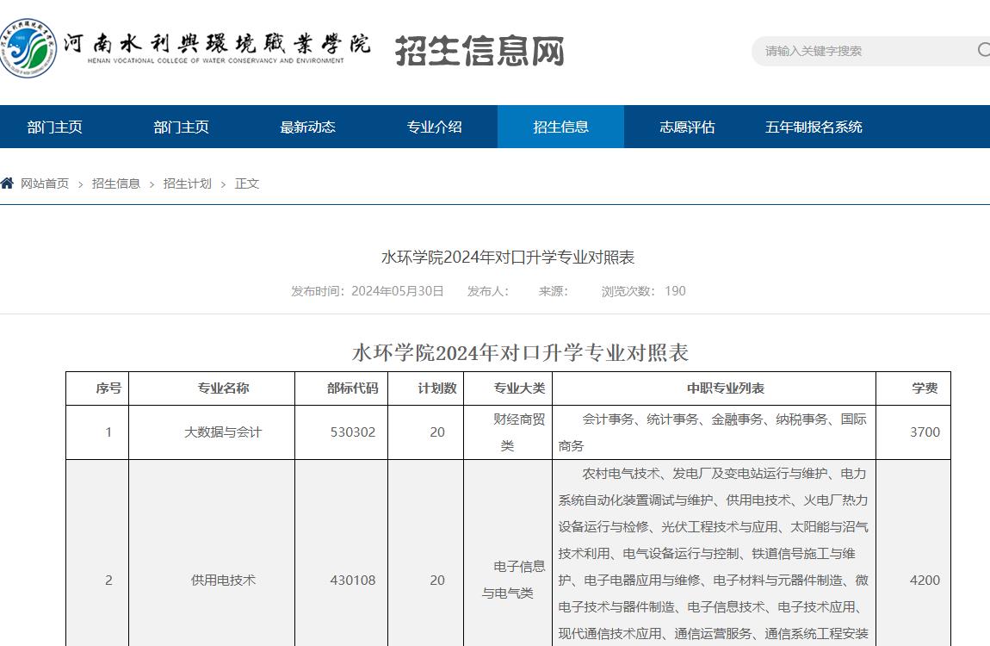Image resolution: width=990 pixels, height=646 pixels.
Task: Open the first 部门主页 navigation item
Action: point(55,127)
